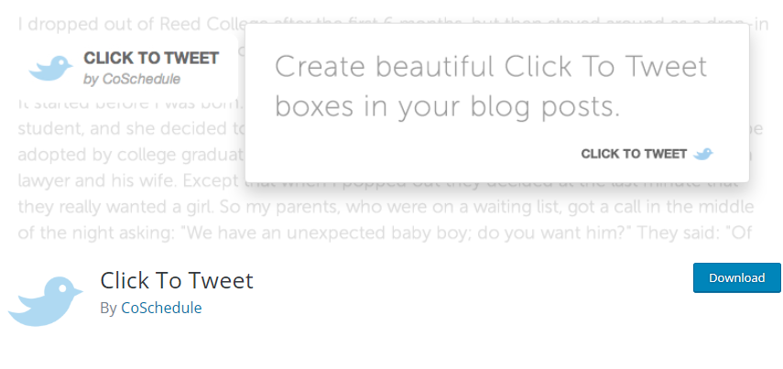783x369 pixels.
Task: Click the large plugin bird icon beside the title
Action: (x=46, y=300)
